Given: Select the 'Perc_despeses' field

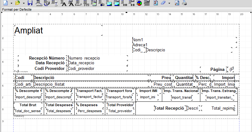Looking at the screenshot, I should (x=90, y=111).
